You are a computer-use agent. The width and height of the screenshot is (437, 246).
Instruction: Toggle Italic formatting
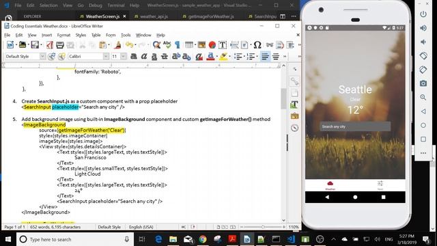pyautogui.click(x=144, y=57)
